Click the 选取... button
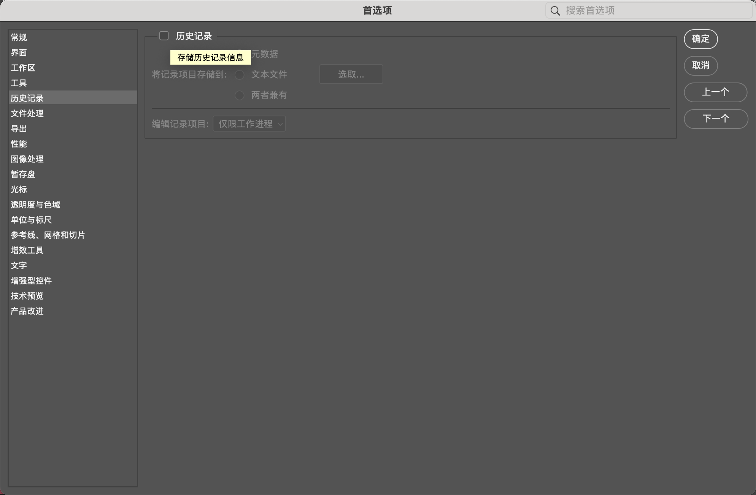The image size is (756, 495). (x=351, y=74)
